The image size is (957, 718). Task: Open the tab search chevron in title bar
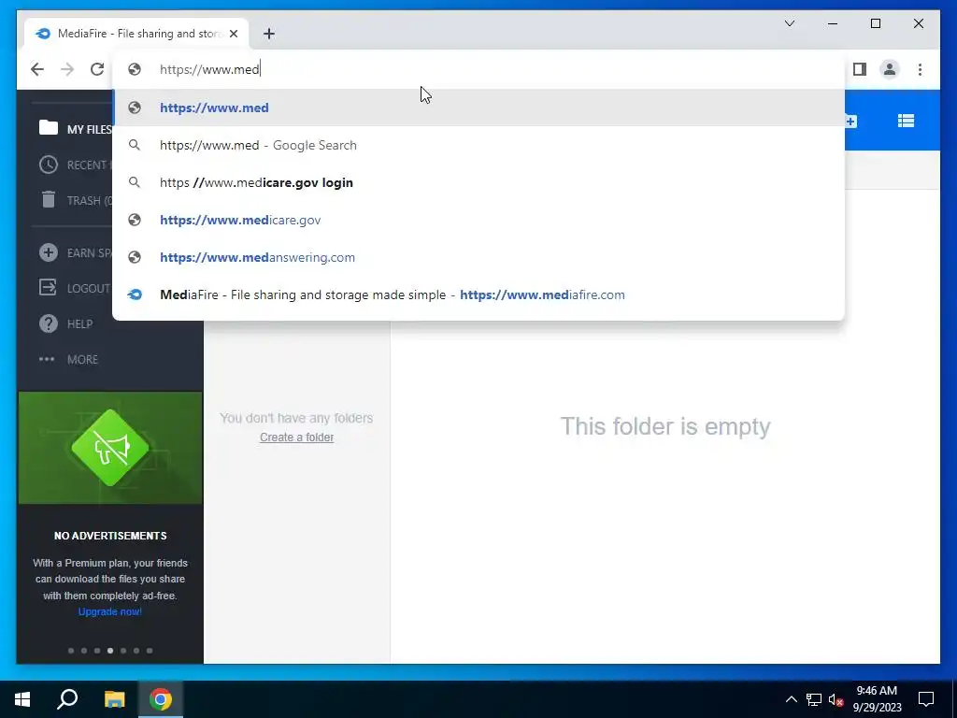789,23
